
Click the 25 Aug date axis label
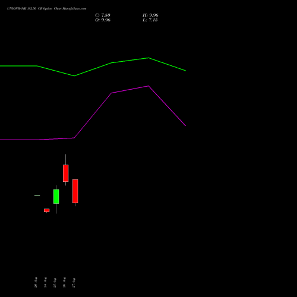(x=55, y=283)
